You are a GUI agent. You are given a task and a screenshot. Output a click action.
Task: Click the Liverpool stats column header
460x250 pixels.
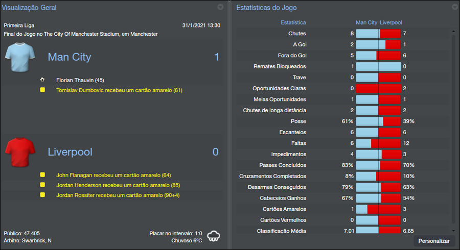[x=391, y=22]
